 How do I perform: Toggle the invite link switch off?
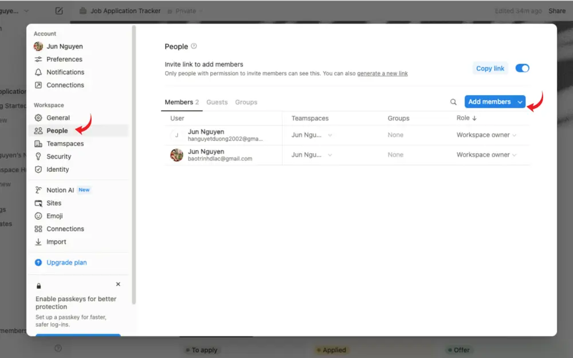[x=522, y=68]
